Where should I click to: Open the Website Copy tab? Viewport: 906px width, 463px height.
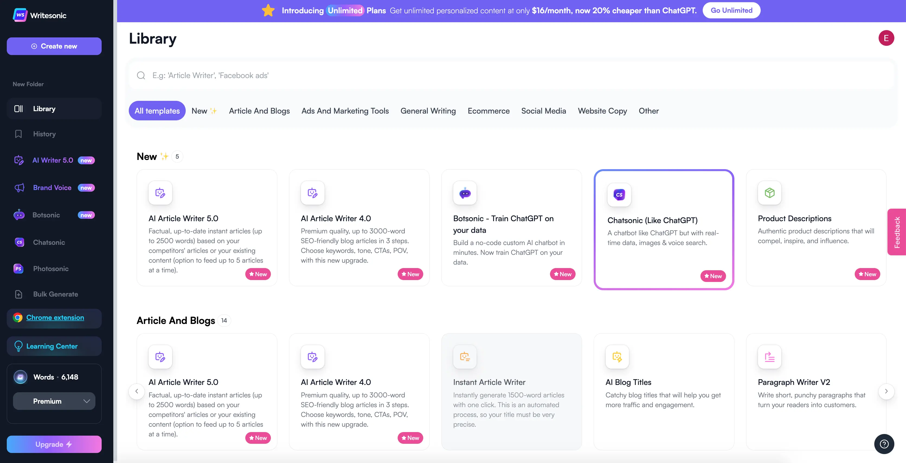pos(602,111)
